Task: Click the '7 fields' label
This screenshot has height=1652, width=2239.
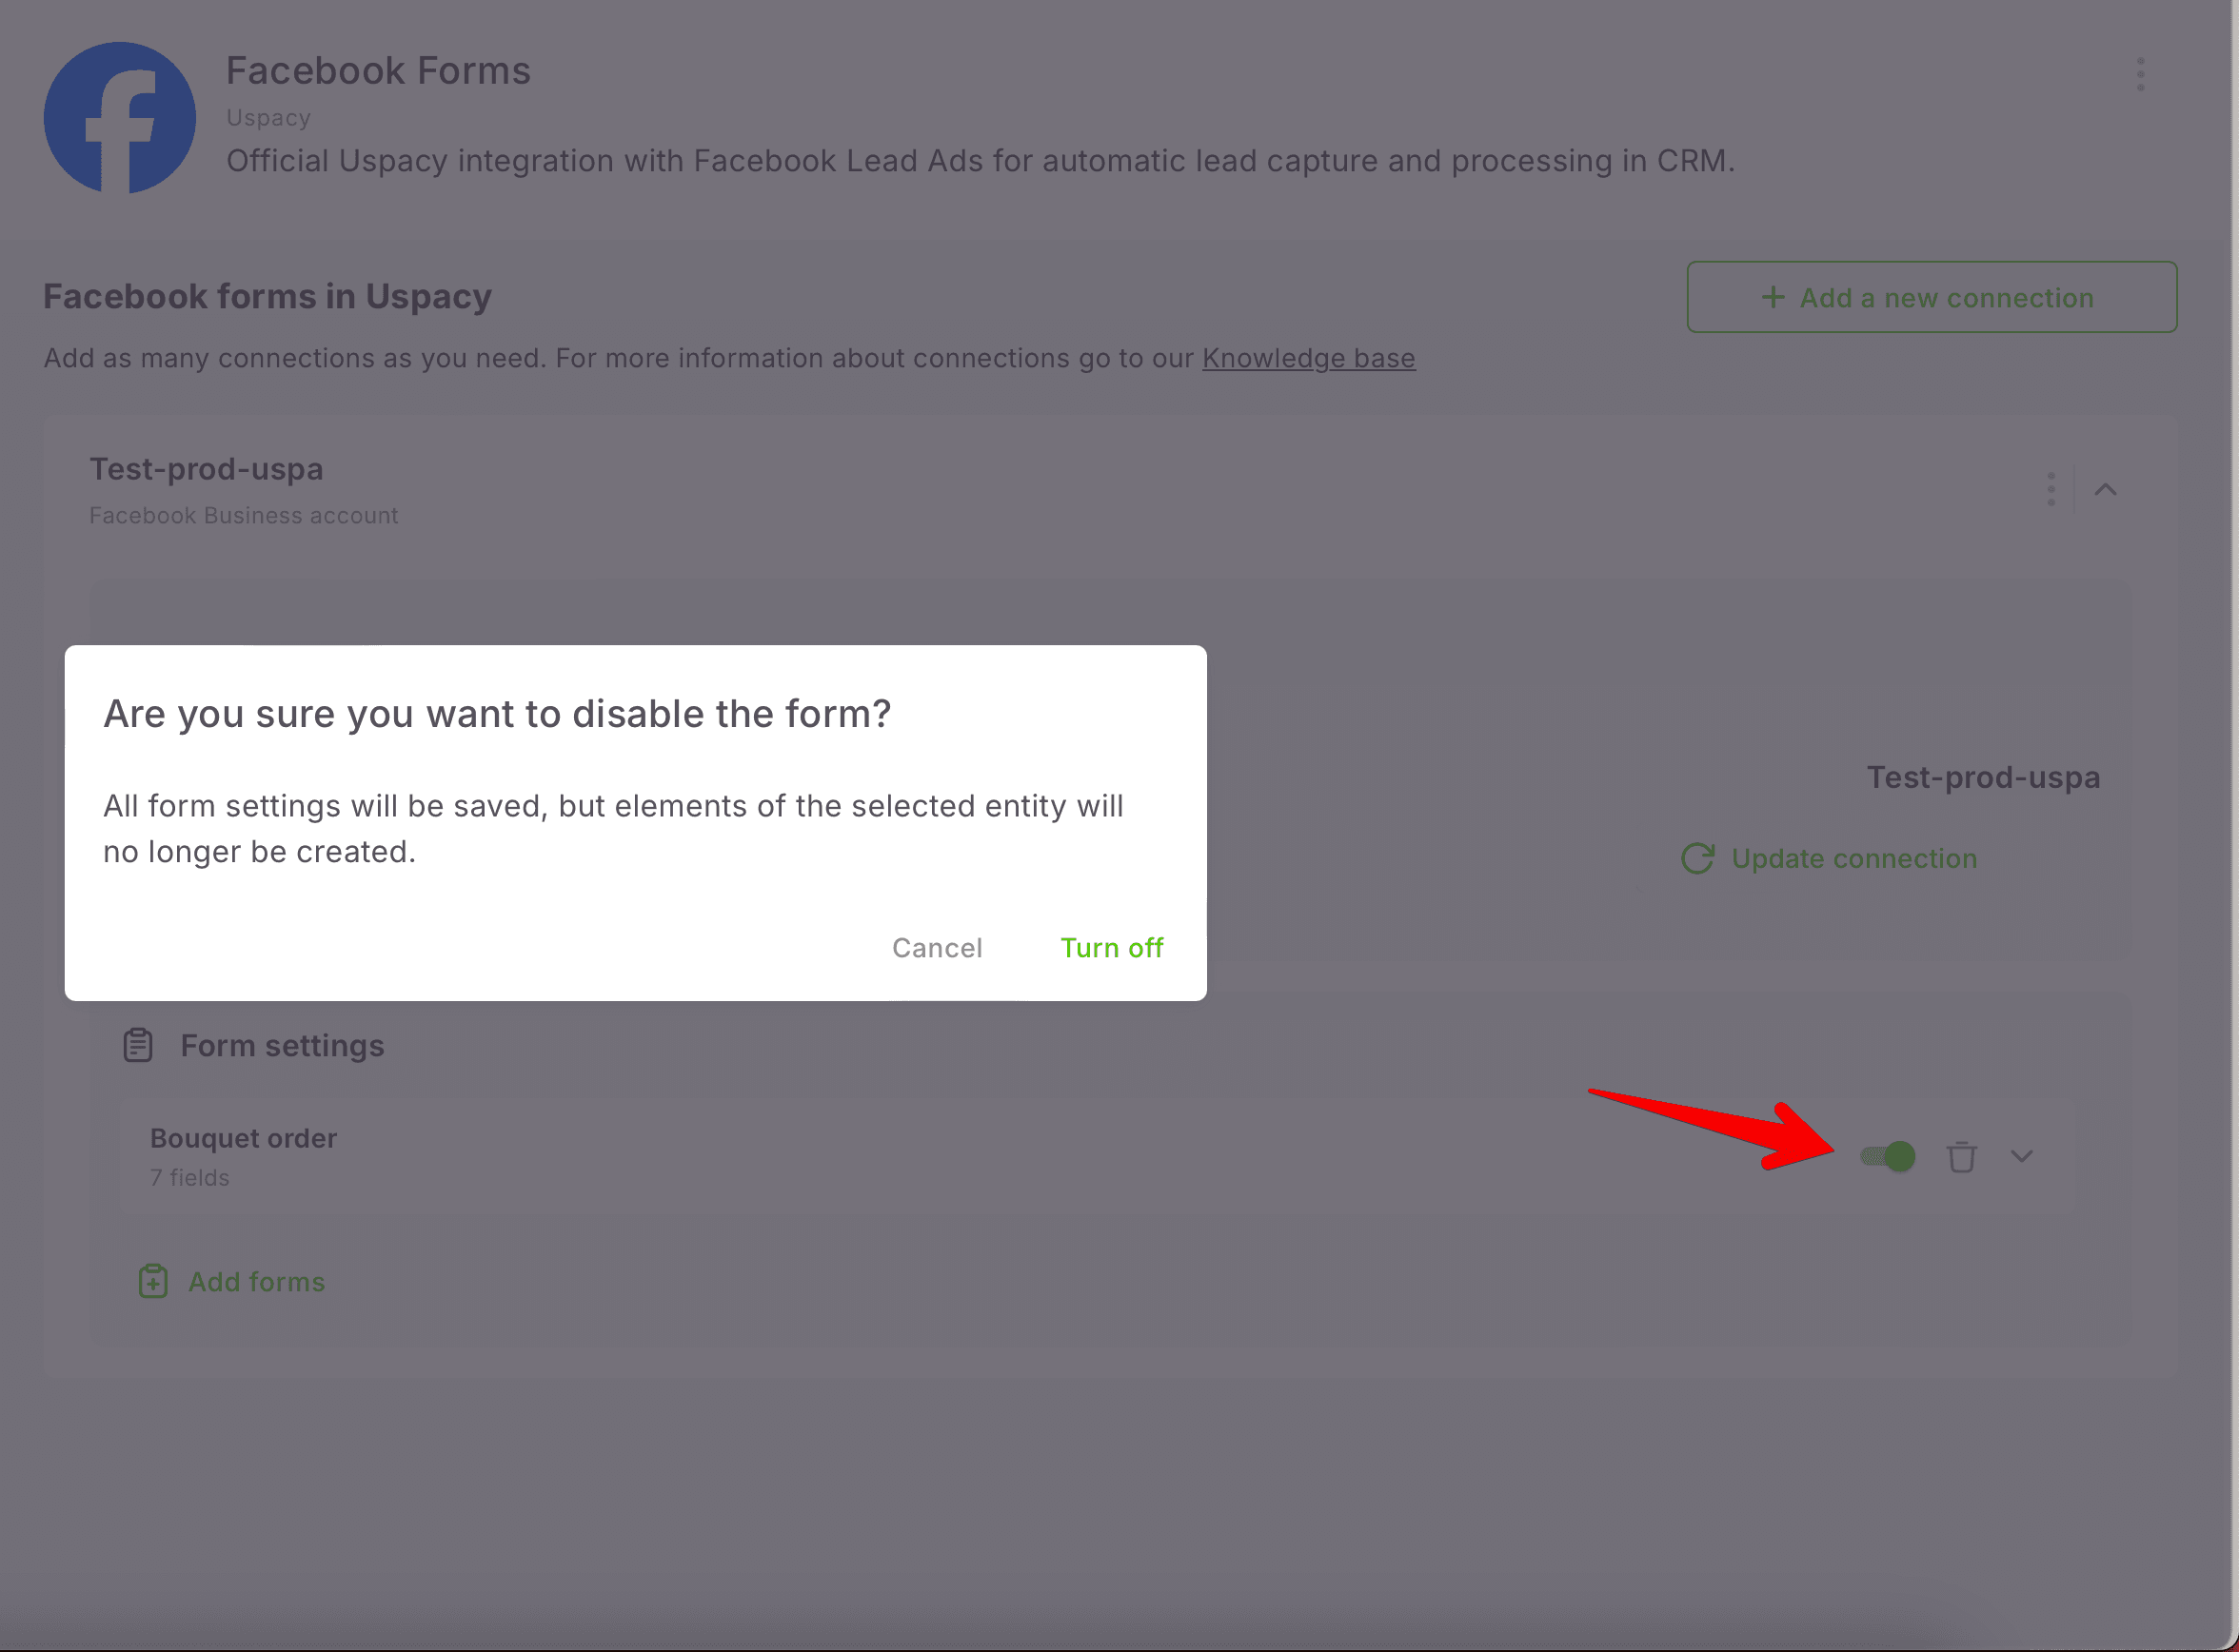Action: tap(190, 1178)
